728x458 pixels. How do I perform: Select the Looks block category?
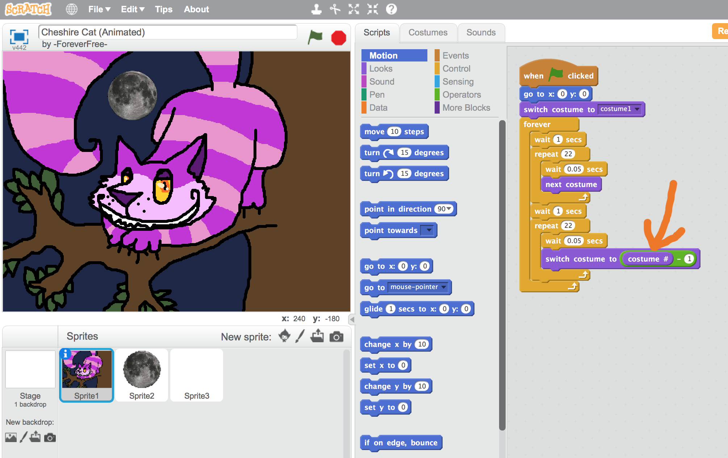[x=381, y=68]
